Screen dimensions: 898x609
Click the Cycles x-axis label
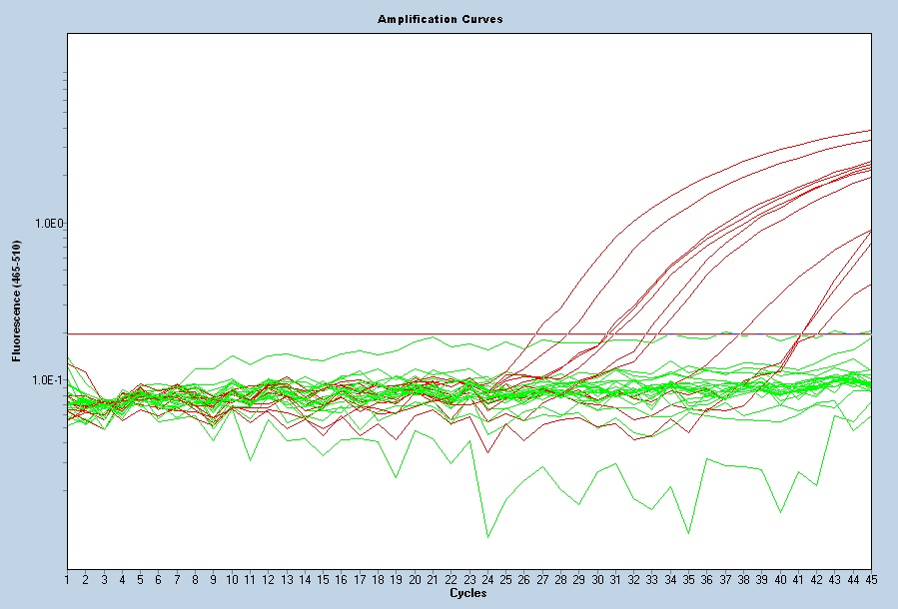pos(468,593)
